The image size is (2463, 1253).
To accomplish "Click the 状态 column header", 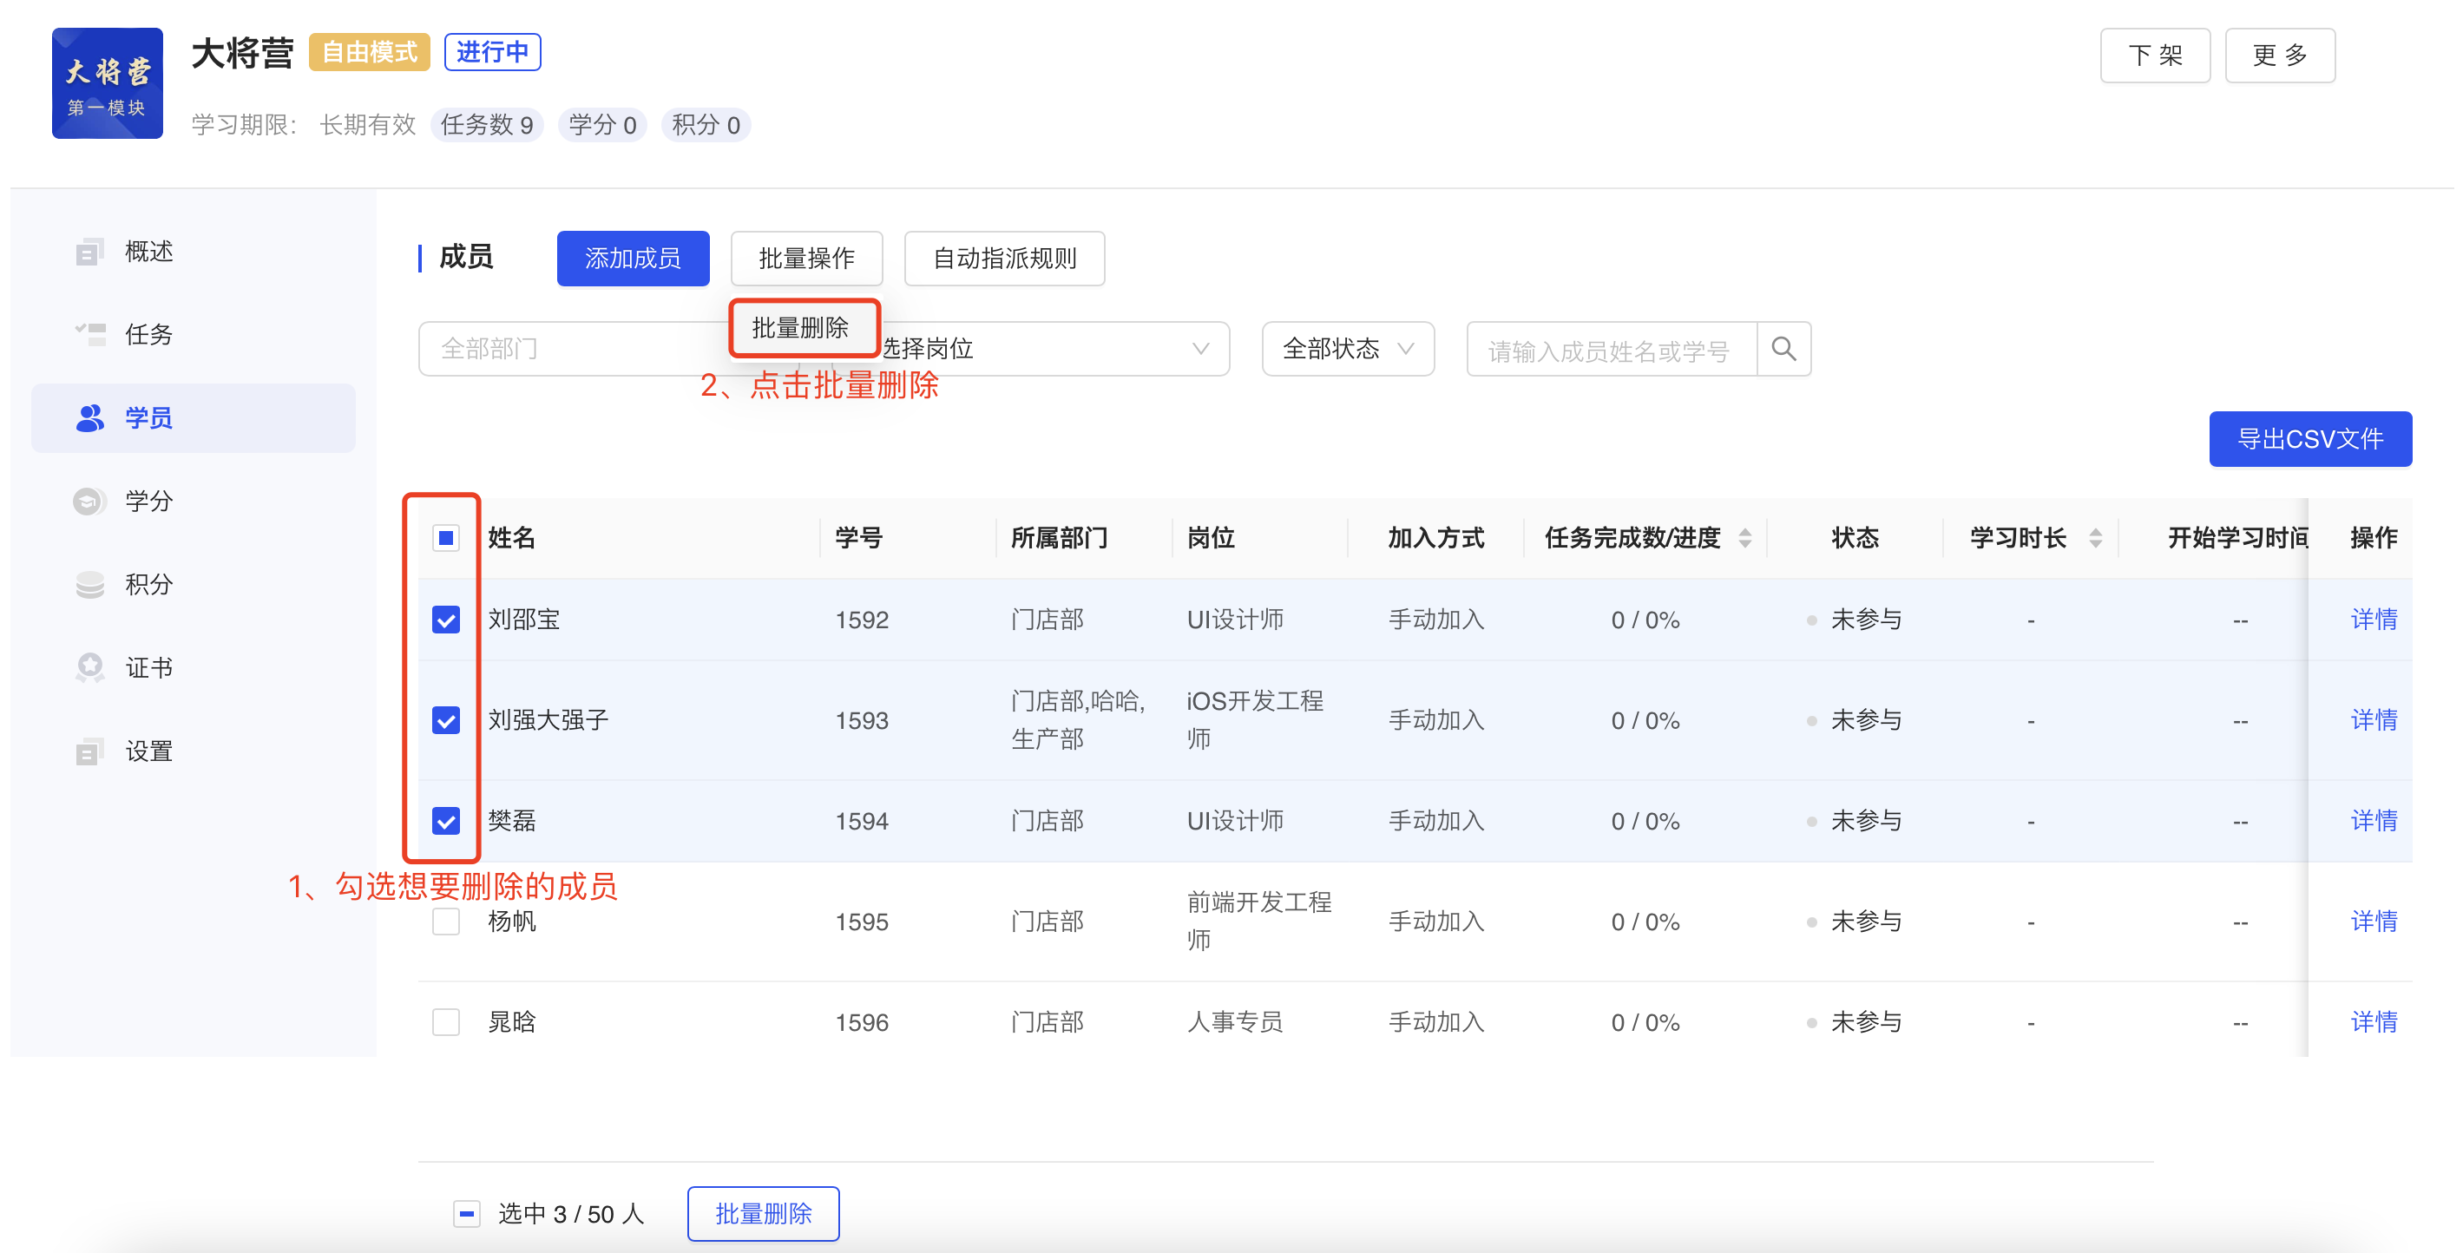I will [x=1855, y=538].
